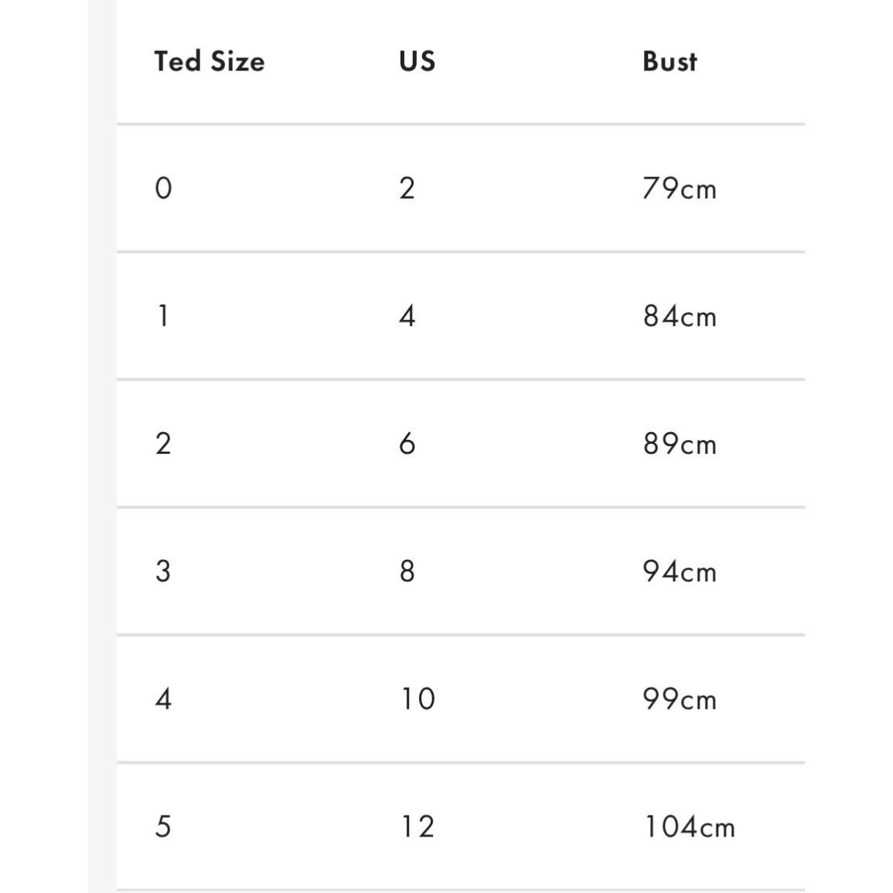
Task: Select US size 12 cell
Action: pyautogui.click(x=418, y=827)
